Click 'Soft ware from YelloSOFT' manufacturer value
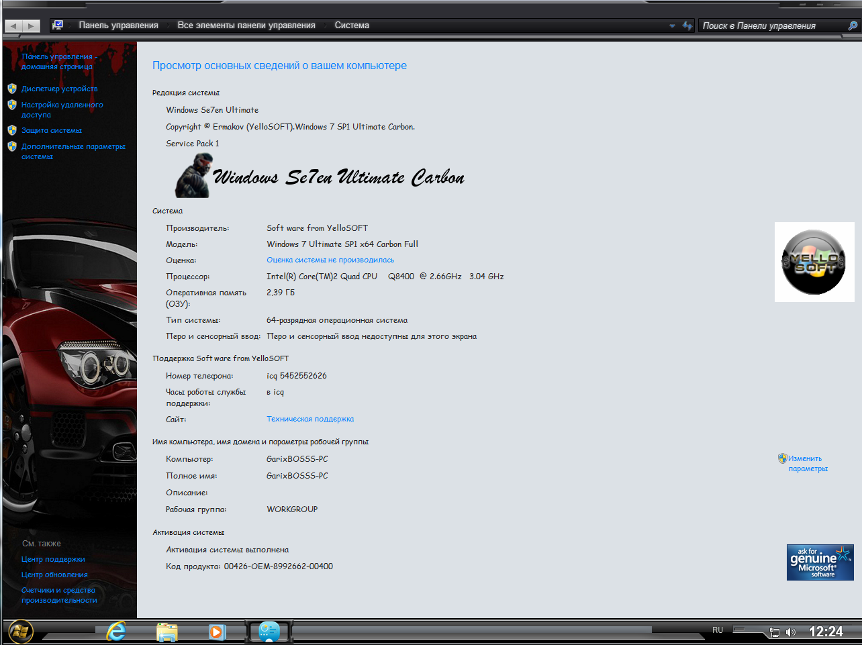The image size is (862, 645). (x=318, y=228)
